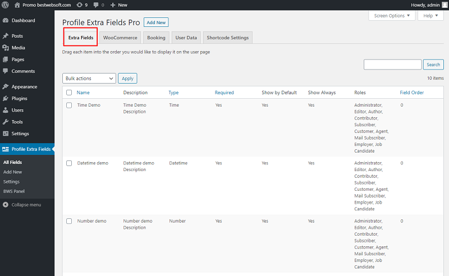The width and height of the screenshot is (449, 276).
Task: Click the Roles column header
Action: (x=360, y=93)
